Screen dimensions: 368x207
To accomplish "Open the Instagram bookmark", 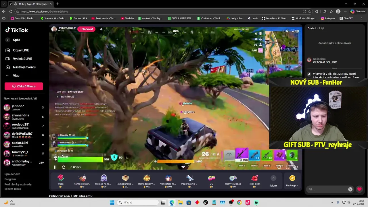I will [x=328, y=18].
